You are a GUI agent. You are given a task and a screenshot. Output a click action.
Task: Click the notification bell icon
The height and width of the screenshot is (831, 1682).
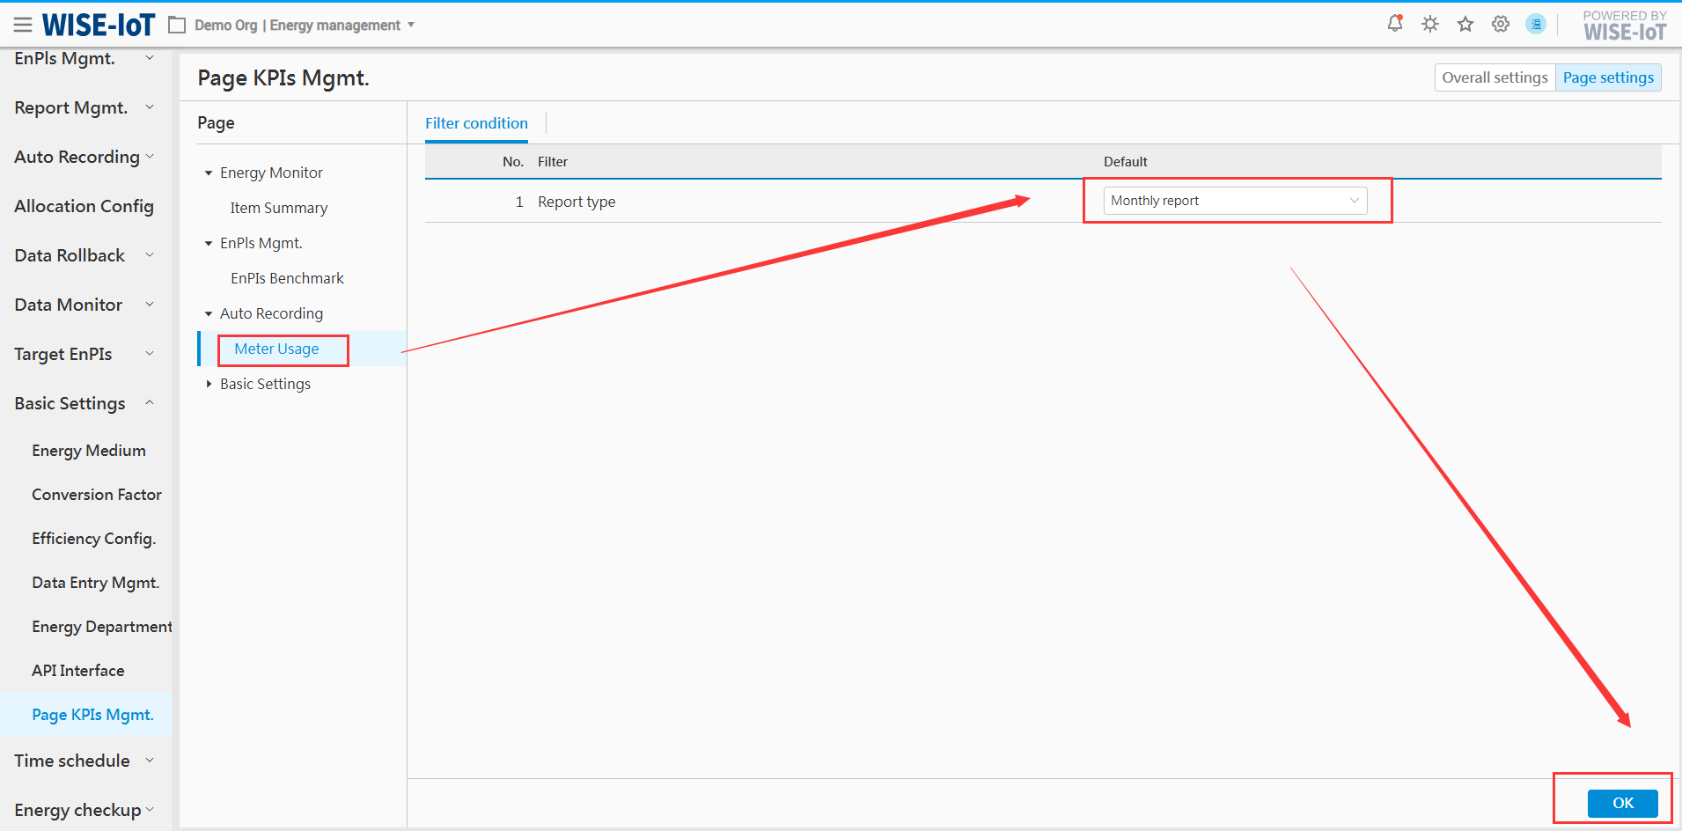(1394, 24)
